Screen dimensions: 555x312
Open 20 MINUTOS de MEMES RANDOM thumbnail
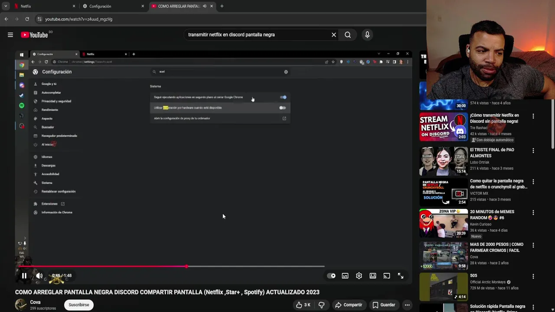pos(443,223)
